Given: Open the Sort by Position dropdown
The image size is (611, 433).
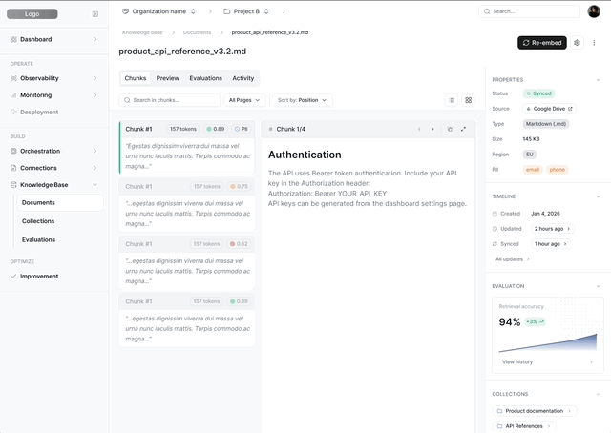Looking at the screenshot, I should click(303, 100).
